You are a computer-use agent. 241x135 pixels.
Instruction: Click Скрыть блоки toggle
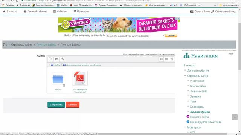[200, 12]
